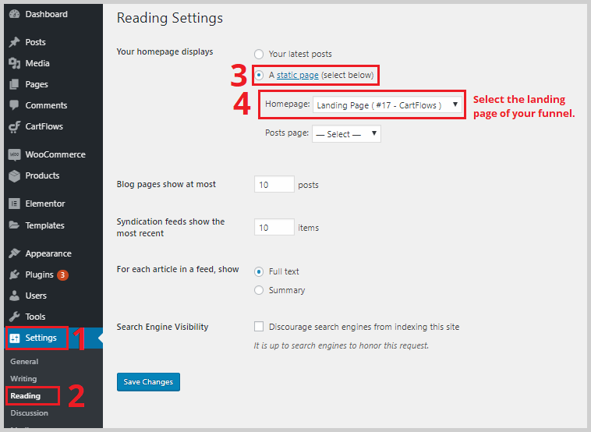Click the Blog pages posts count field
This screenshot has height=432, width=591.
(x=274, y=184)
